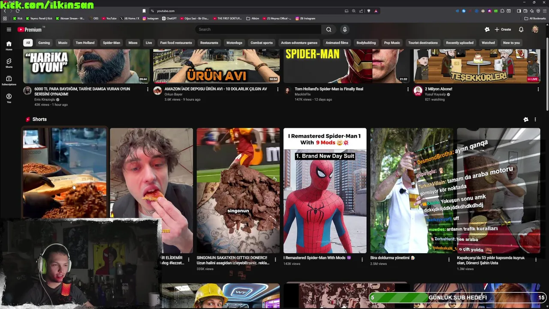Open three-dot menu for Kapalıçarşı short
549x309 pixels.
pos(536,260)
